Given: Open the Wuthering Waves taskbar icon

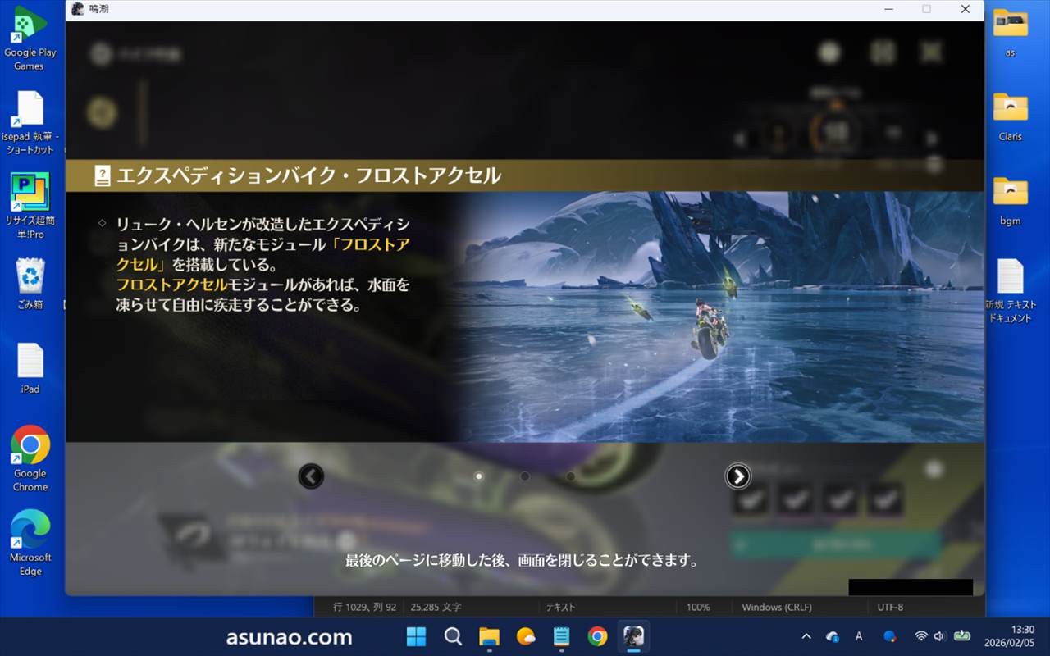Looking at the screenshot, I should click(x=633, y=636).
